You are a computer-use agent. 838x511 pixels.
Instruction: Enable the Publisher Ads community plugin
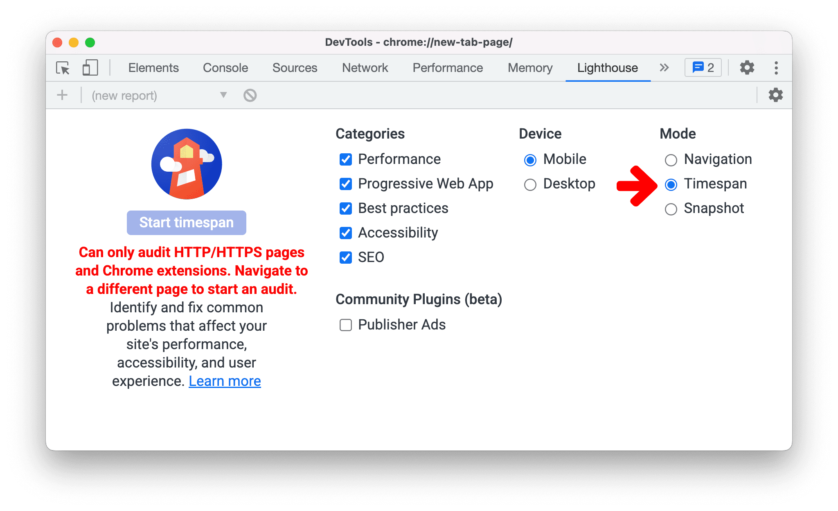pos(345,325)
